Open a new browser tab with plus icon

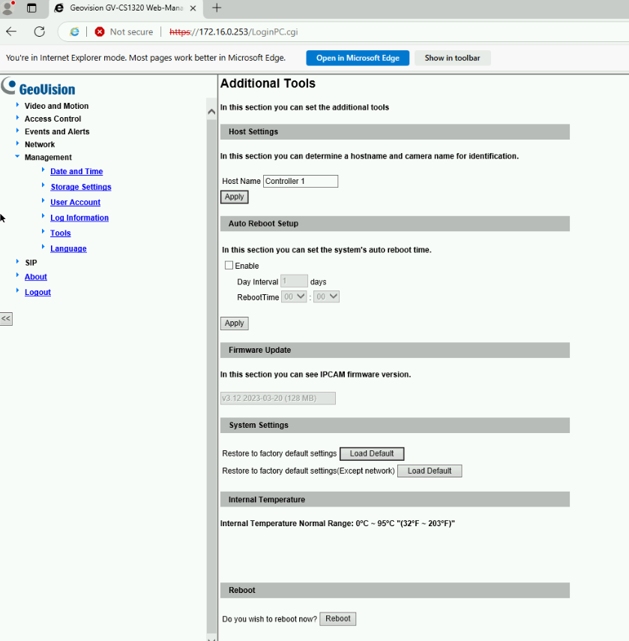pyautogui.click(x=217, y=8)
